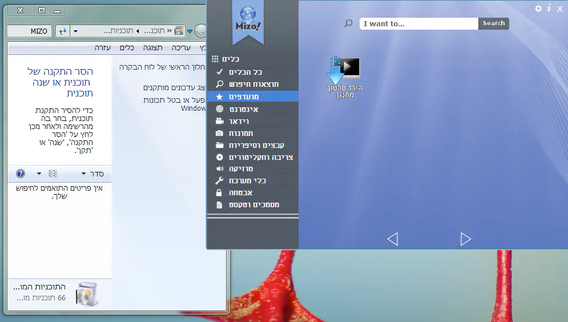Open Mizo settings with the gear icon
568x322 pixels.
point(538,8)
